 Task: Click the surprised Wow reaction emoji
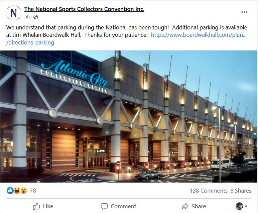(x=24, y=191)
